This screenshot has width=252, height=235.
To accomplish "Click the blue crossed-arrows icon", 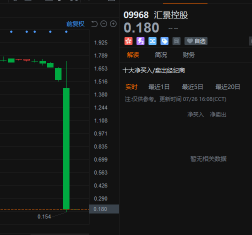I will 152,41.
